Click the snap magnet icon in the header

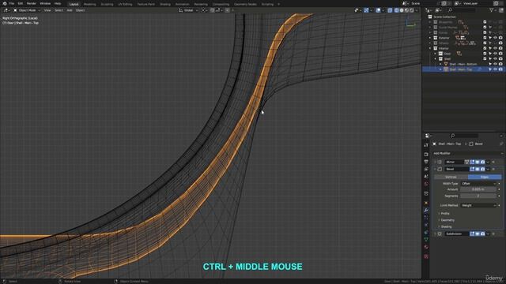[x=213, y=10]
